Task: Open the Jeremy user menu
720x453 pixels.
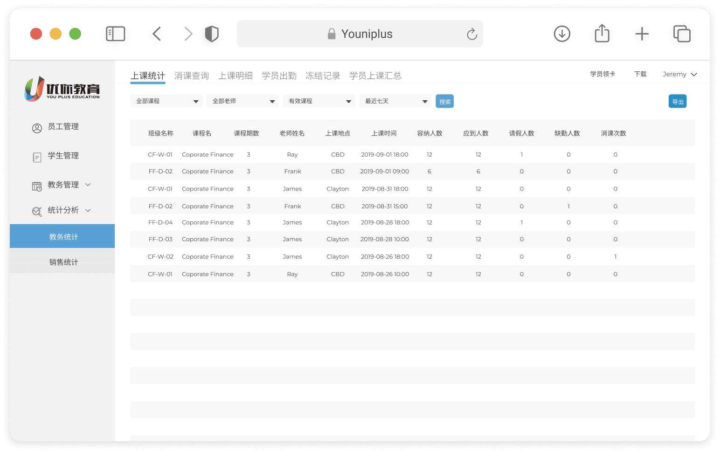Action: pyautogui.click(x=680, y=74)
